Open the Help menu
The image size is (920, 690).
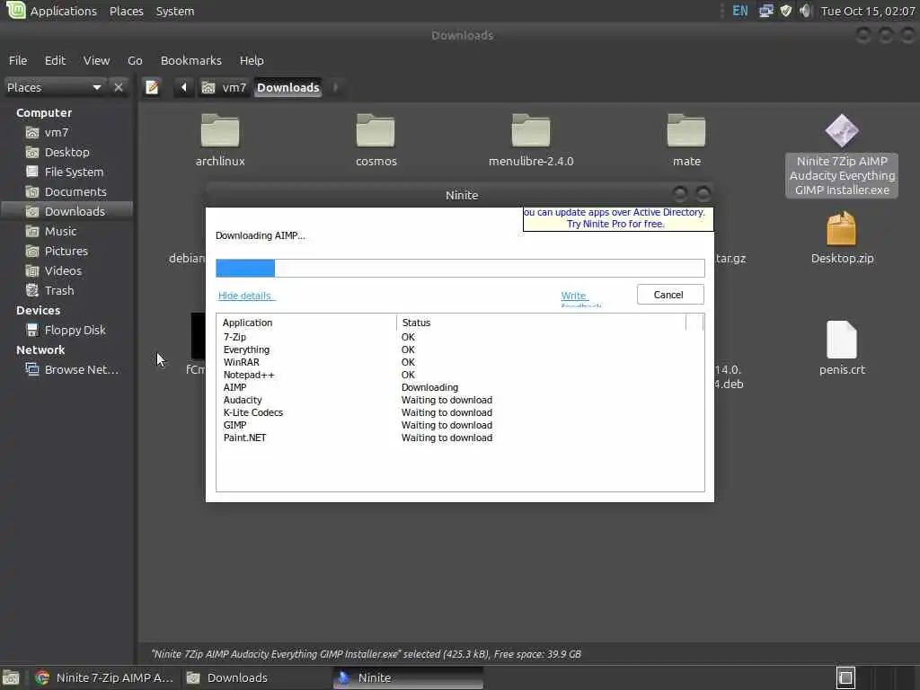[252, 60]
